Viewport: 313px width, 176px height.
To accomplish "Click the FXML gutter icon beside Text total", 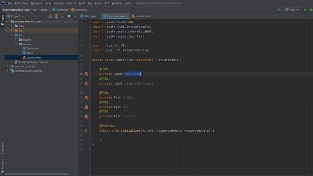I will (x=86, y=97).
